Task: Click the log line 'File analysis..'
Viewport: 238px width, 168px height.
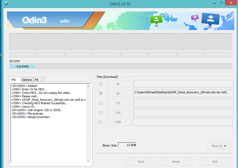Action: pyautogui.click(x=28, y=114)
